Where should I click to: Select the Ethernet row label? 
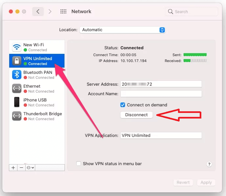tap(32, 86)
